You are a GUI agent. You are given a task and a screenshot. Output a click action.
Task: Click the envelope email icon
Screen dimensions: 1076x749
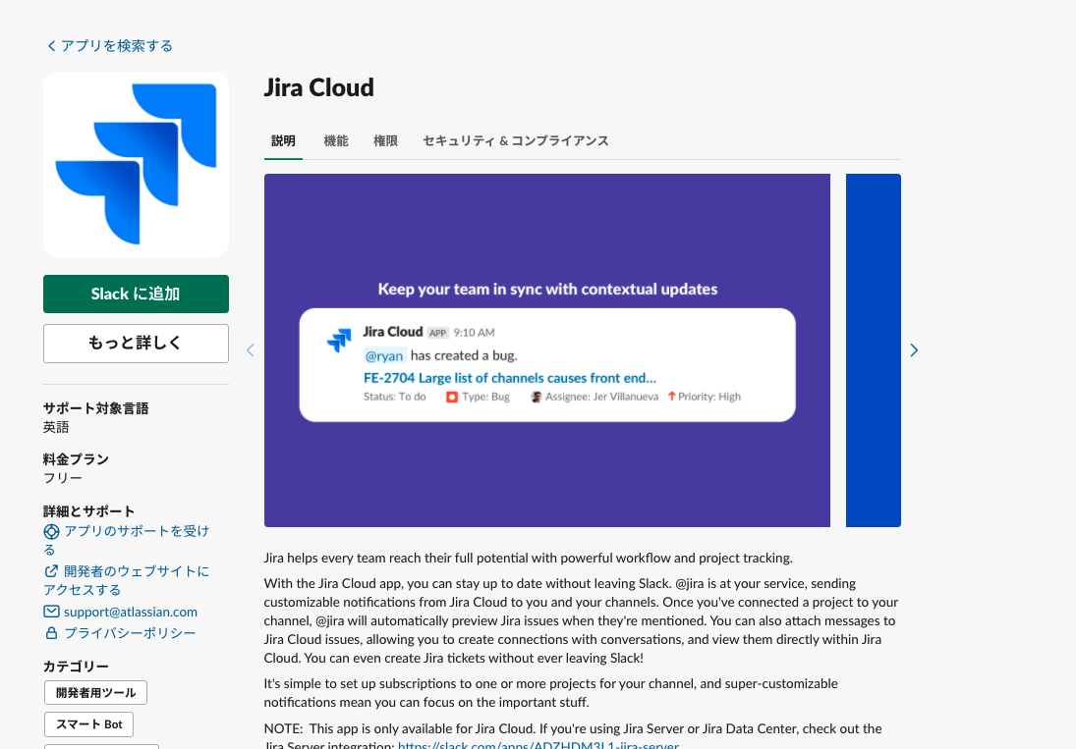pyautogui.click(x=51, y=612)
